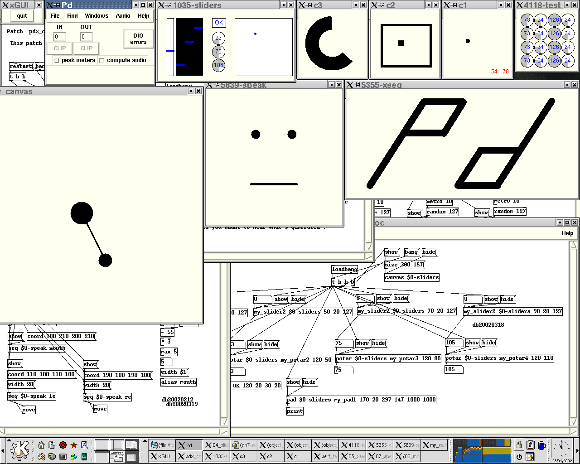Open the Audio menu in Pd
The image size is (580, 464).
(x=123, y=15)
